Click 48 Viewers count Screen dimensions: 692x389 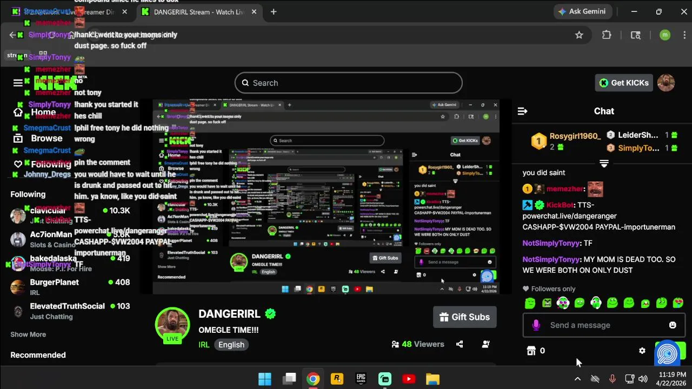pos(418,344)
